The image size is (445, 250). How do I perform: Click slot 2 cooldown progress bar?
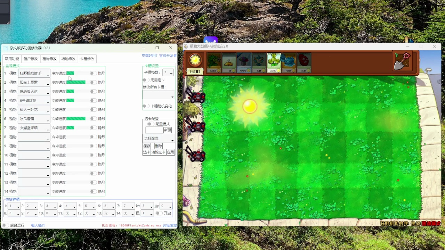(76, 82)
